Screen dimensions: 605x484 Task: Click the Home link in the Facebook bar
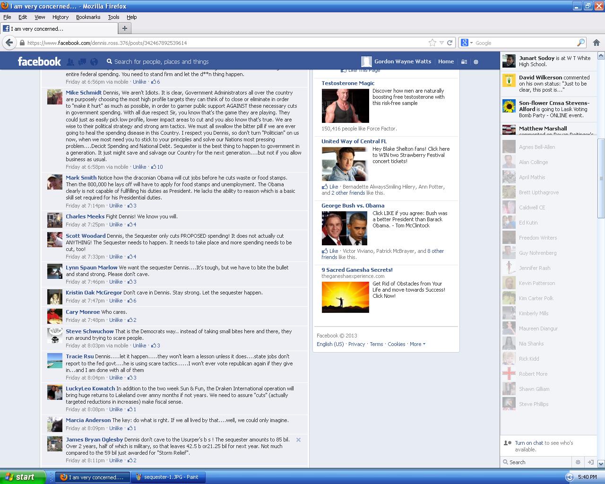[x=446, y=61]
